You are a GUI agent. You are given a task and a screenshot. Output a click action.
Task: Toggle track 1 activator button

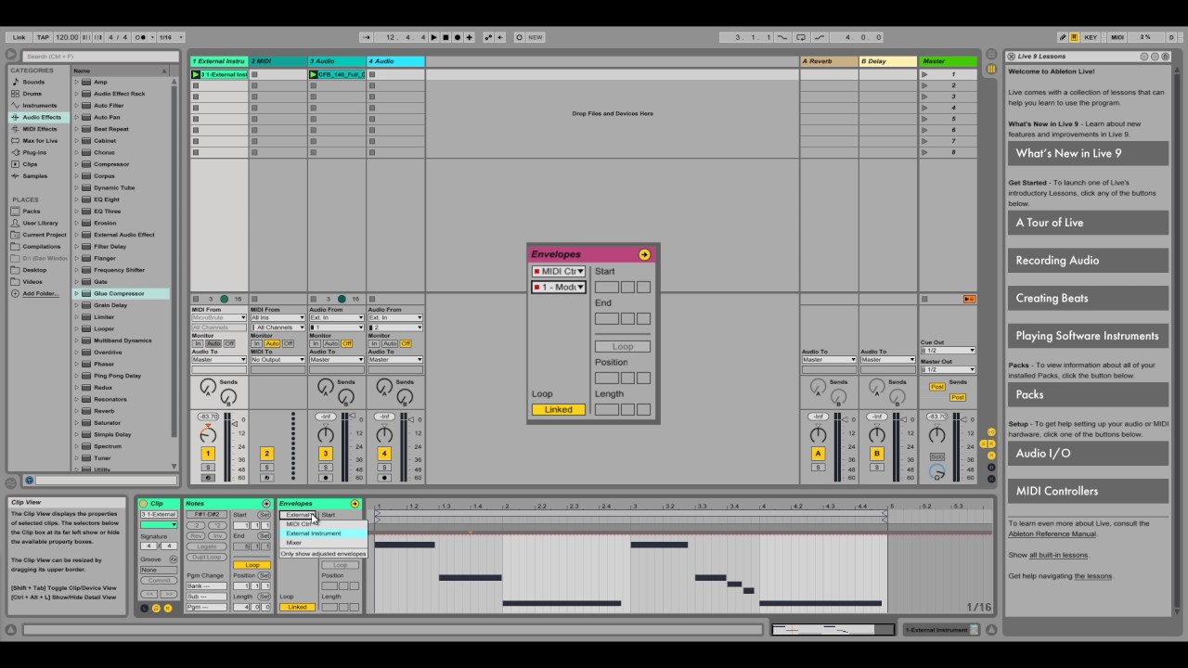pyautogui.click(x=208, y=454)
